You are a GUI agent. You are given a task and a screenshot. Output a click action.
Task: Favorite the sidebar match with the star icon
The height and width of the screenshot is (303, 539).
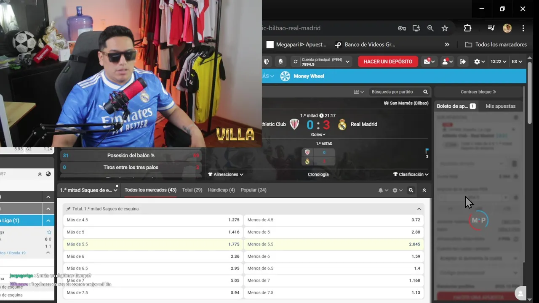(49, 232)
